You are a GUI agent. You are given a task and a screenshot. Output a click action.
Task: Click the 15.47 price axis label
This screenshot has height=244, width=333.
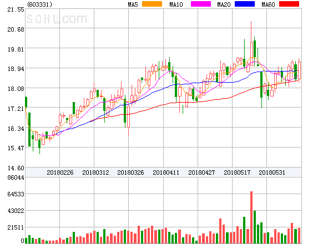pos(16,148)
